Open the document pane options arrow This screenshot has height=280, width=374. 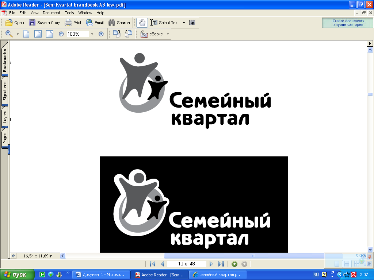coord(370,43)
